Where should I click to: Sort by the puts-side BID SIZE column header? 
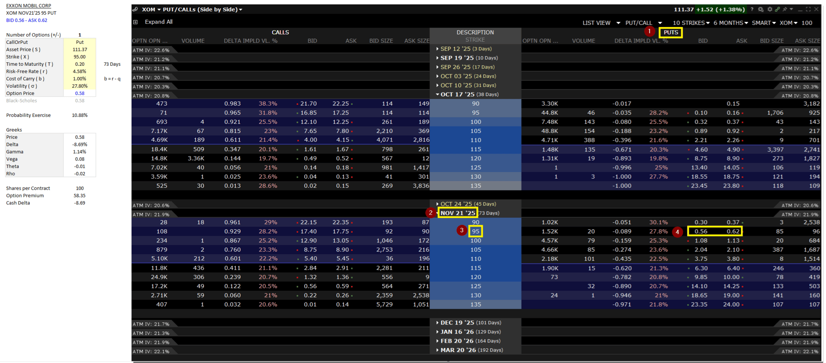coord(772,41)
